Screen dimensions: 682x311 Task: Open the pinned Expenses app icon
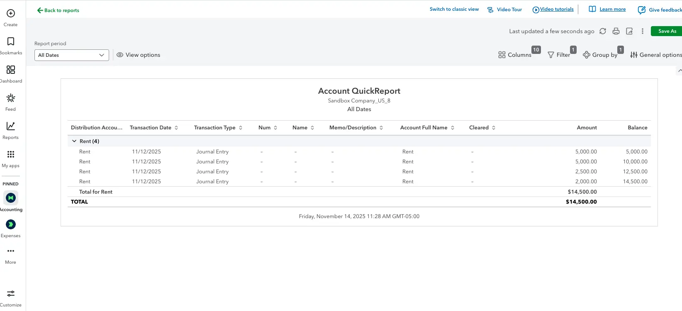(11, 224)
